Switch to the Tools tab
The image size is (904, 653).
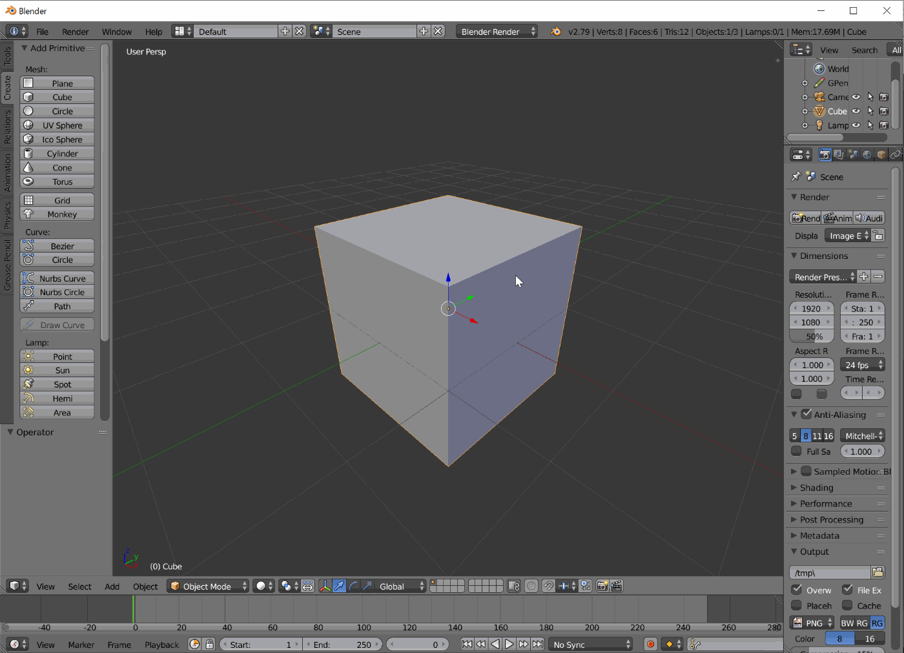click(7, 56)
